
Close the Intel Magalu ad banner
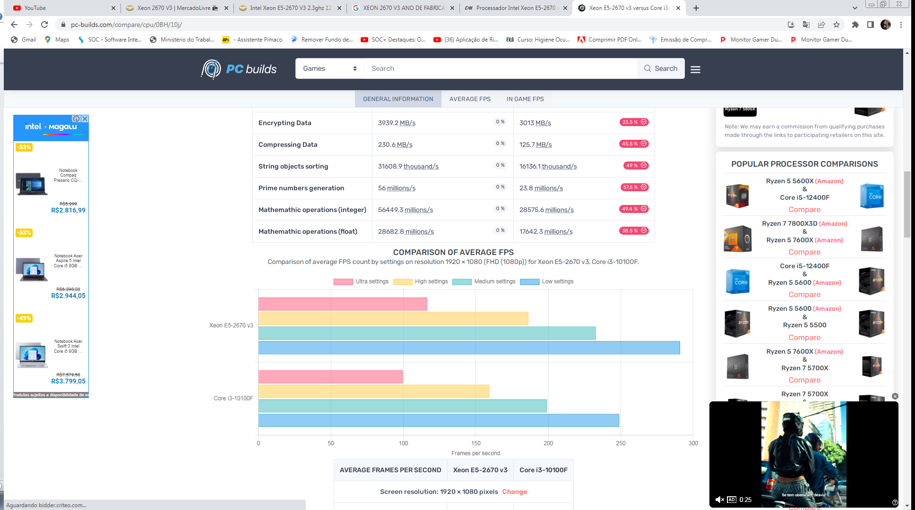click(85, 119)
